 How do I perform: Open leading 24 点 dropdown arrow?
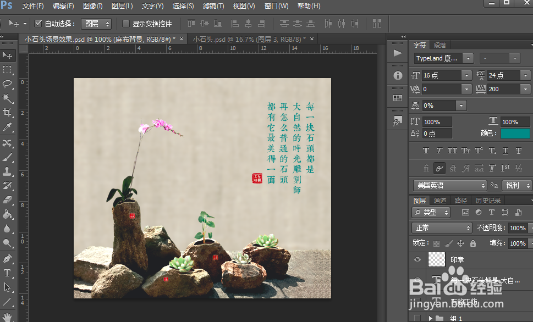tap(525, 75)
